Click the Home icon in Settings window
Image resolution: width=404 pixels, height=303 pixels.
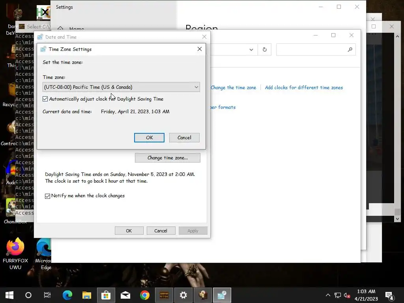click(x=60, y=28)
